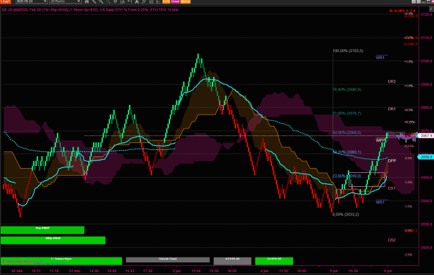Click the chart style bars icon
Screen dimensions: 434x275
pyautogui.click(x=87, y=1)
